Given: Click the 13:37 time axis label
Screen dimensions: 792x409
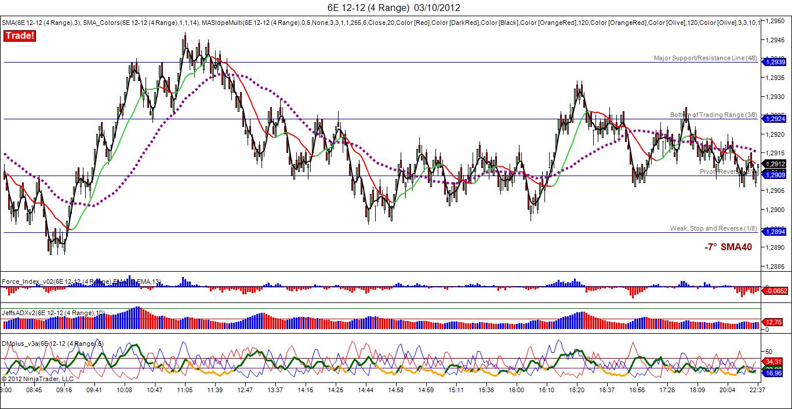Looking at the screenshot, I should tap(275, 390).
